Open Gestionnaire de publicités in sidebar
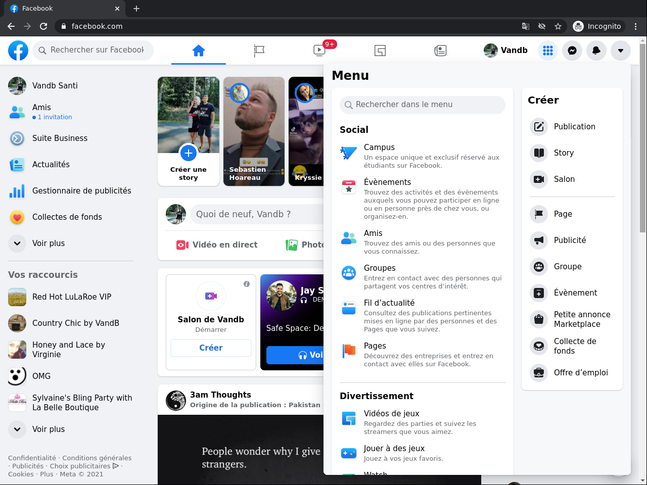 [x=71, y=191]
